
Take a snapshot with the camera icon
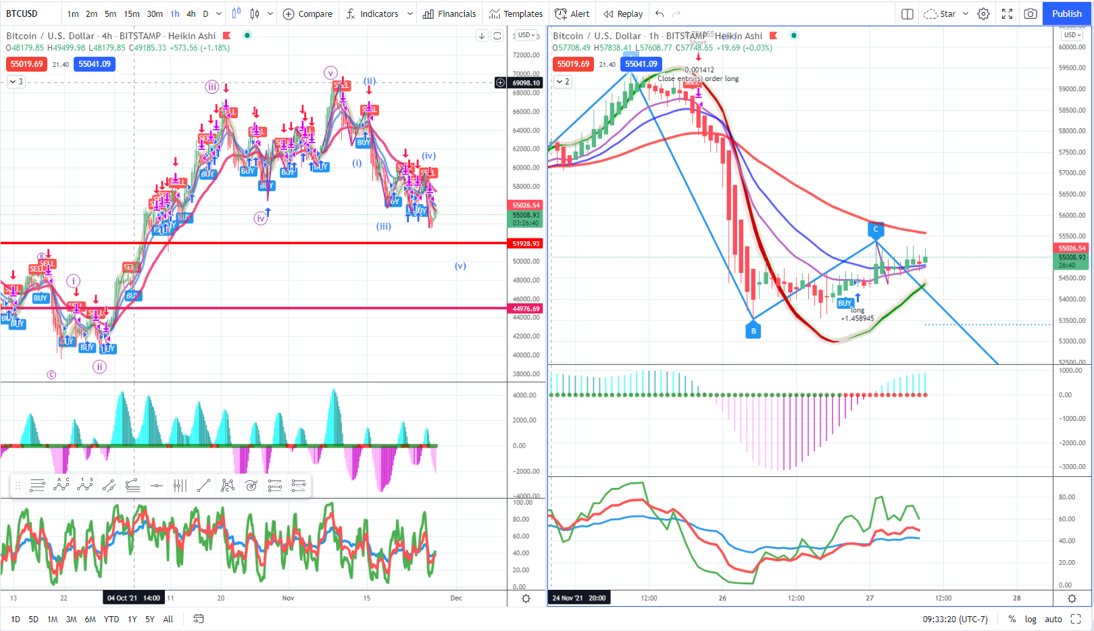(1030, 14)
